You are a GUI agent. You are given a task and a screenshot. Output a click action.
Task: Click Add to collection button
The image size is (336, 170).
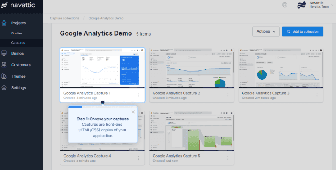[303, 31]
